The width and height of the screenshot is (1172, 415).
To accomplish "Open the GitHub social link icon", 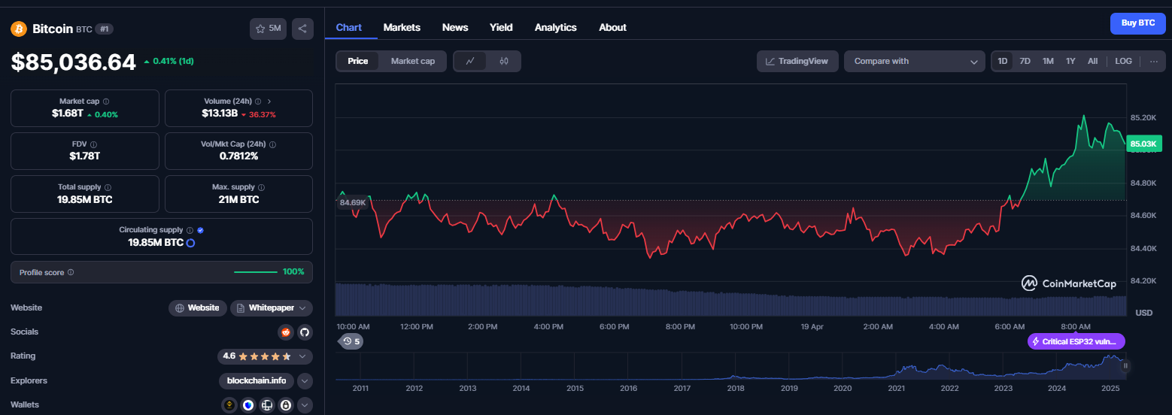I will pos(305,332).
